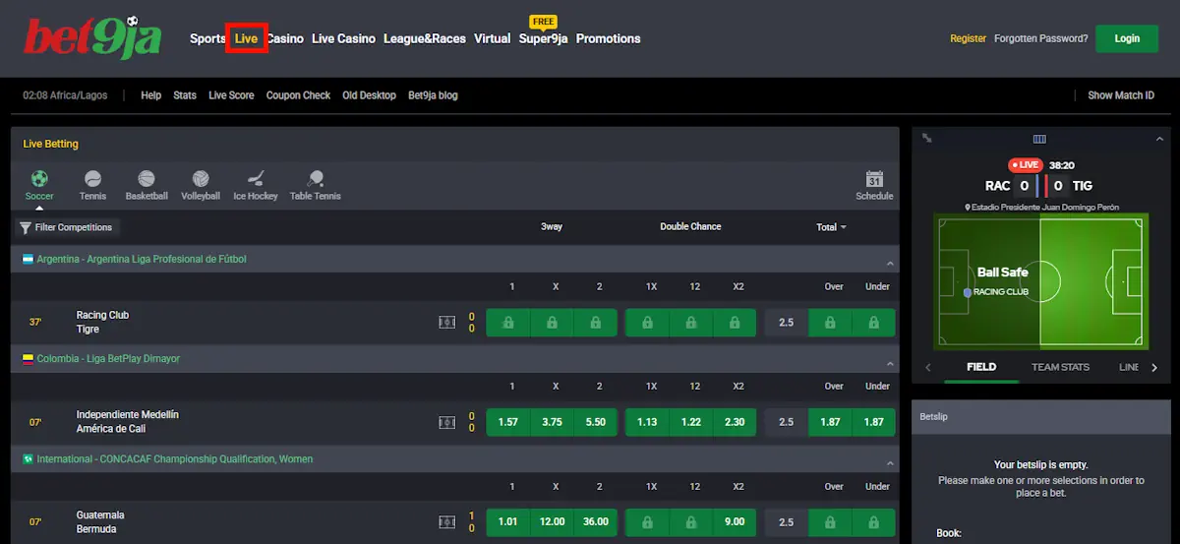Click Forgotten Password link
The height and width of the screenshot is (544, 1180).
pos(1040,38)
